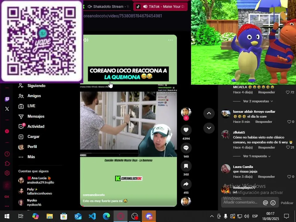Open Twitch from the Opera GX sidebar

7,99
